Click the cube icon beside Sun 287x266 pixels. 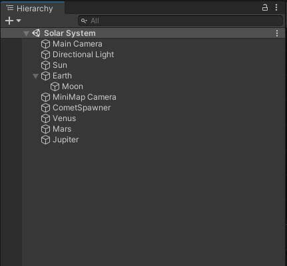click(46, 65)
